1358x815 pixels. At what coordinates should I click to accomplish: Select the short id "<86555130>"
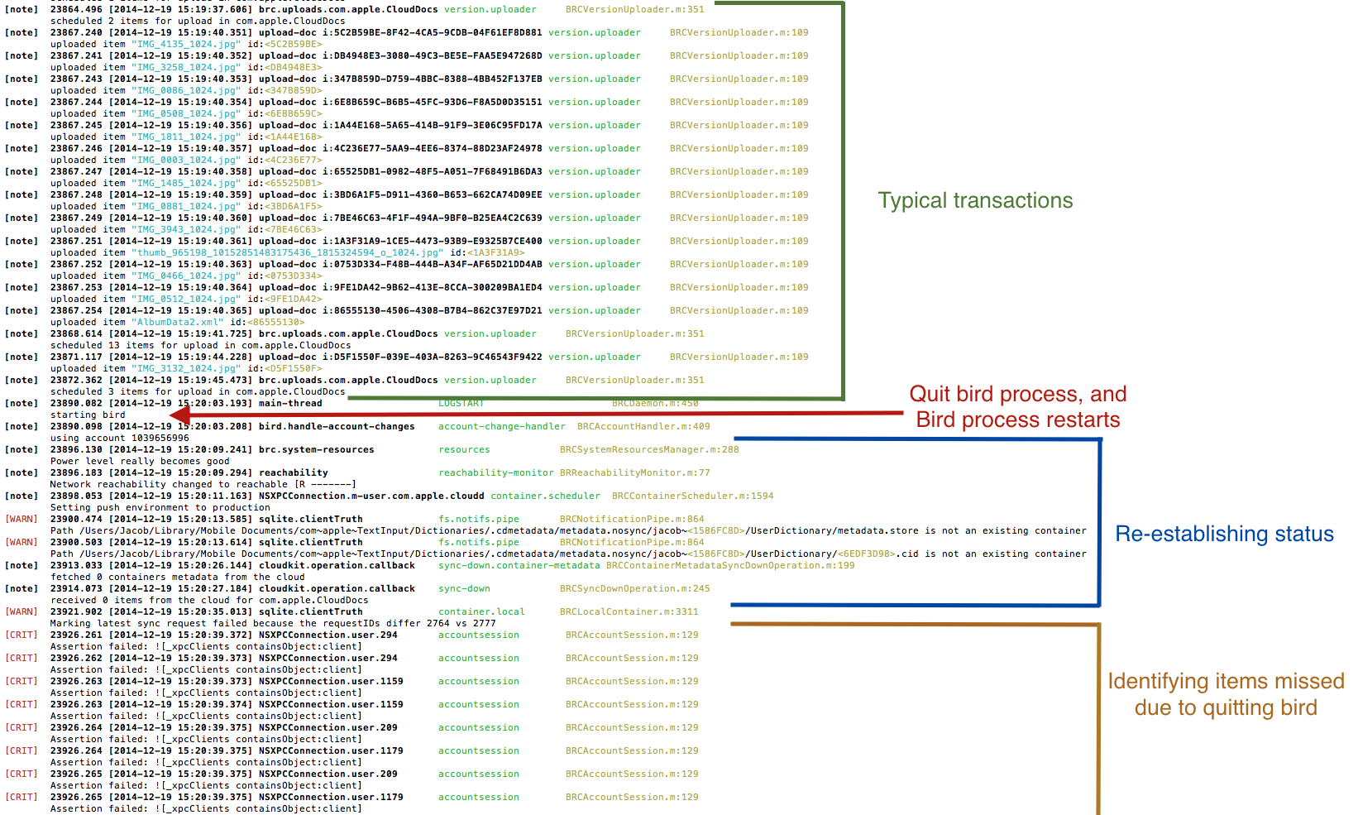276,323
